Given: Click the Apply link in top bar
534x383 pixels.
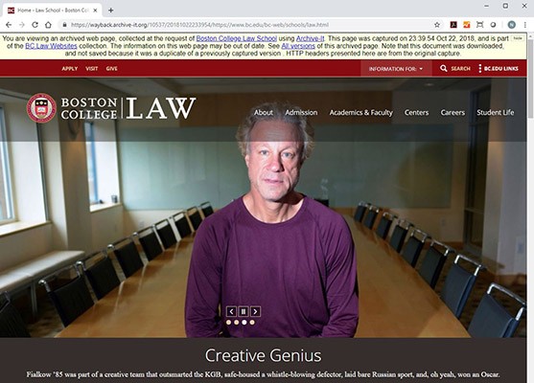Looking at the screenshot, I should coord(70,69).
